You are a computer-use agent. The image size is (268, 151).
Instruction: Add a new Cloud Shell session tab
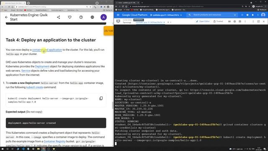click(x=168, y=22)
